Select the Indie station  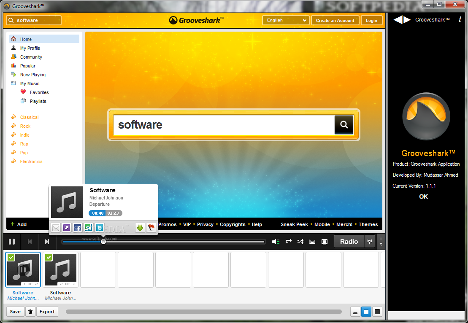[24, 135]
